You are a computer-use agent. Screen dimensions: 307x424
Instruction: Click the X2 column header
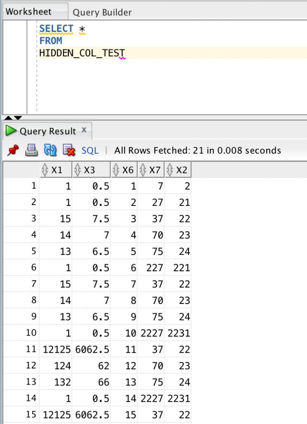coord(180,170)
